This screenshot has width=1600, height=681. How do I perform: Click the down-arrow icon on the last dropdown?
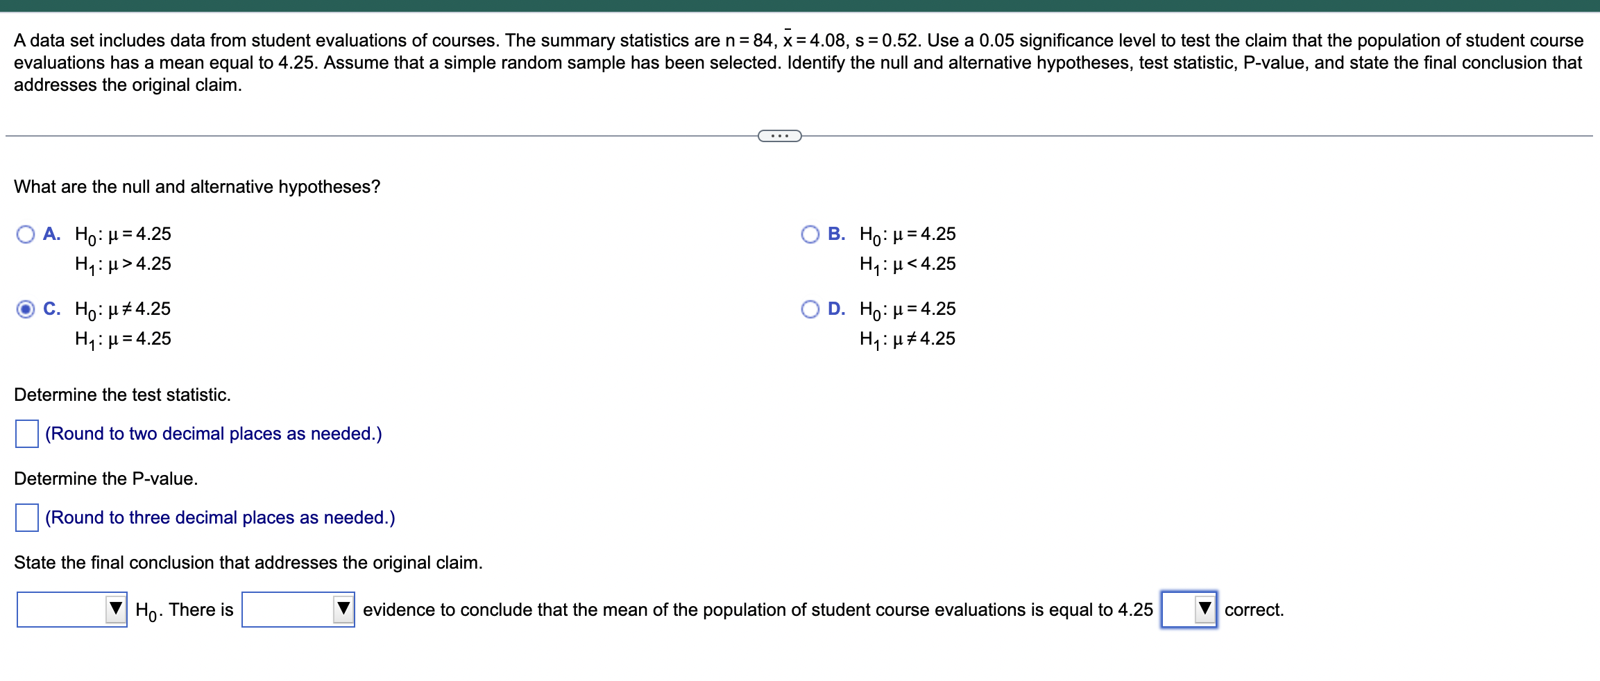coord(1205,610)
